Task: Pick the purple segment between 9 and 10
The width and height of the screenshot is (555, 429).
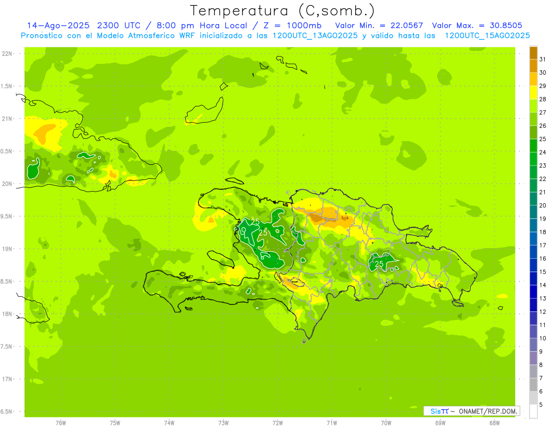Action: pyautogui.click(x=533, y=345)
